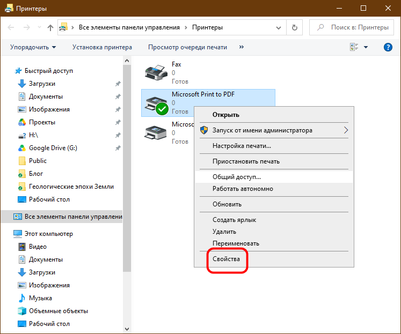401x334 pixels.
Task: Click the Microsoft Print to PDF printer icon
Action: tap(156, 105)
